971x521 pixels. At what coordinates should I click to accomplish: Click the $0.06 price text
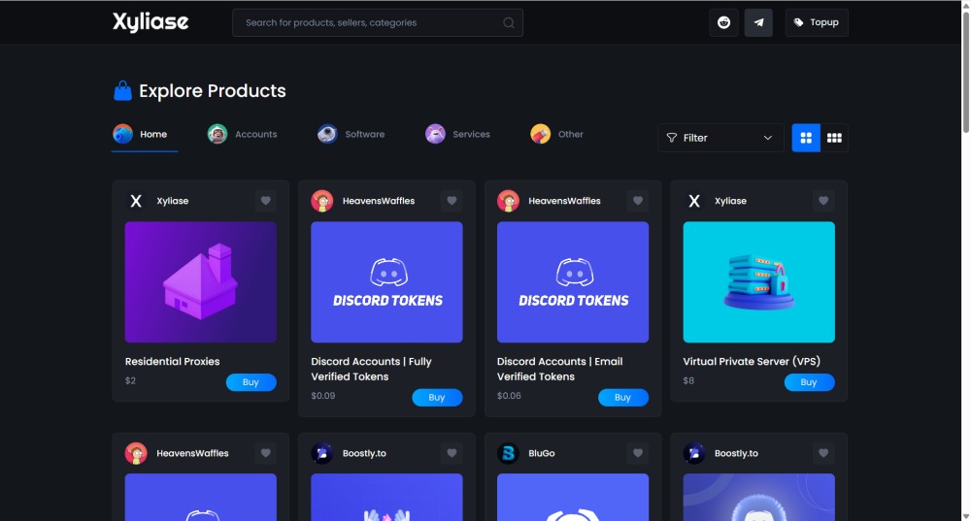[x=509, y=396]
